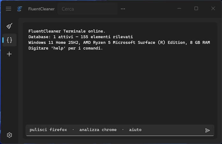Minimize the FluentCleaner window
The height and width of the screenshot is (144, 222).
pyautogui.click(x=179, y=9)
